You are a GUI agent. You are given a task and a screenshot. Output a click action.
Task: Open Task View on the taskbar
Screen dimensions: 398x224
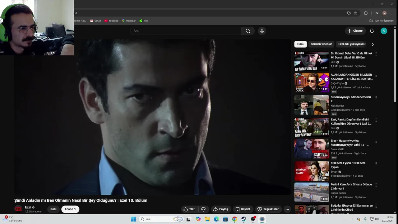(188, 219)
